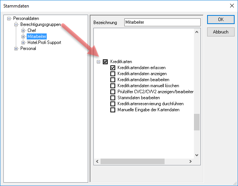238x186 pixels.
Task: Enable Kreditkartendaten manuell löschen
Action: (113, 86)
